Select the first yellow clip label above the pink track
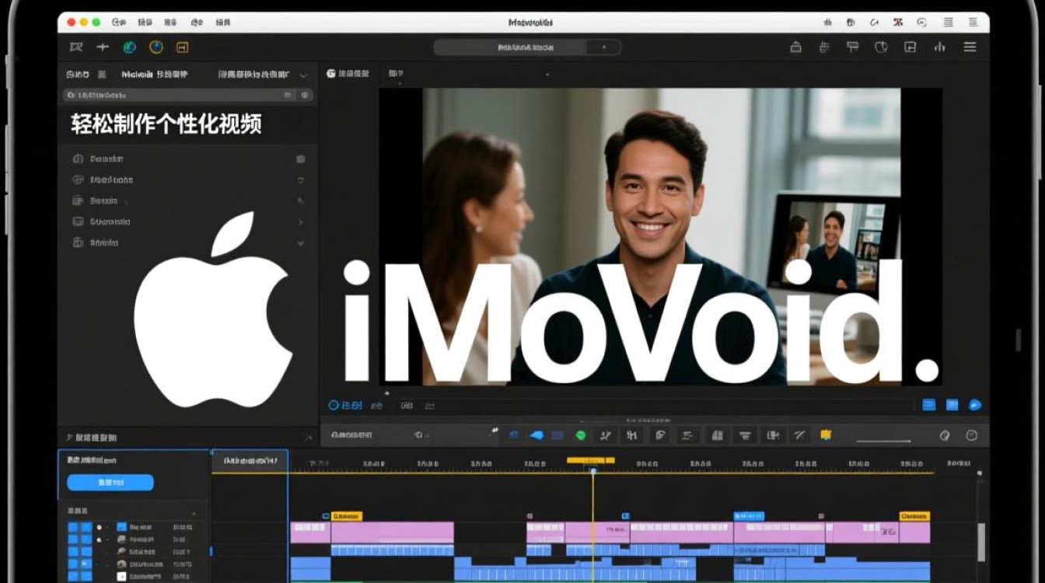 346,516
